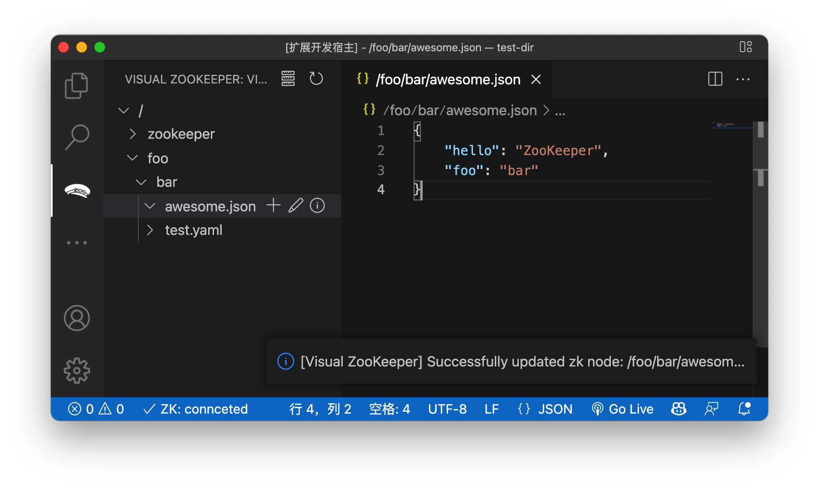Collapse the bar node
The image size is (819, 488).
point(141,182)
